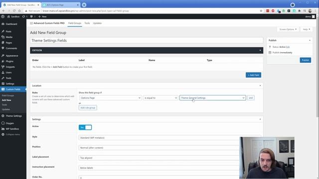Image resolution: width=319 pixels, height=179 pixels.
Task: Open the Theme General Settings value dropdown
Action: point(213,98)
